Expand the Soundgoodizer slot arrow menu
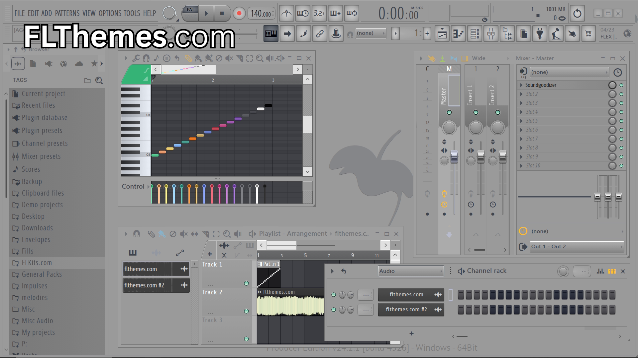638x358 pixels. [x=521, y=85]
